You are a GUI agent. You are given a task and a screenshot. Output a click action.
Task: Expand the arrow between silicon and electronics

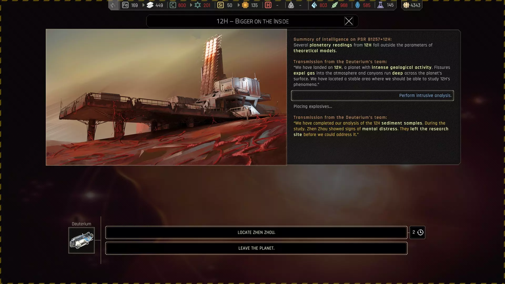[239, 5]
